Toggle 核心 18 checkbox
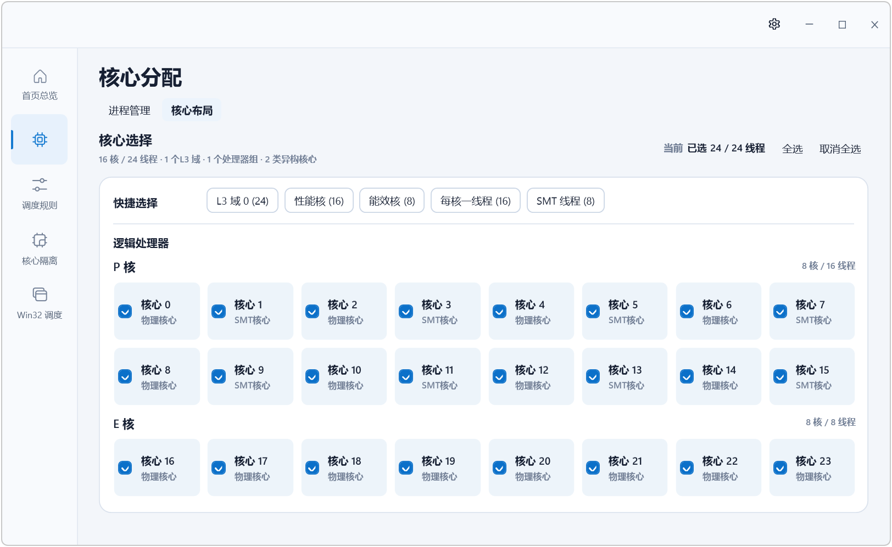 tap(312, 468)
